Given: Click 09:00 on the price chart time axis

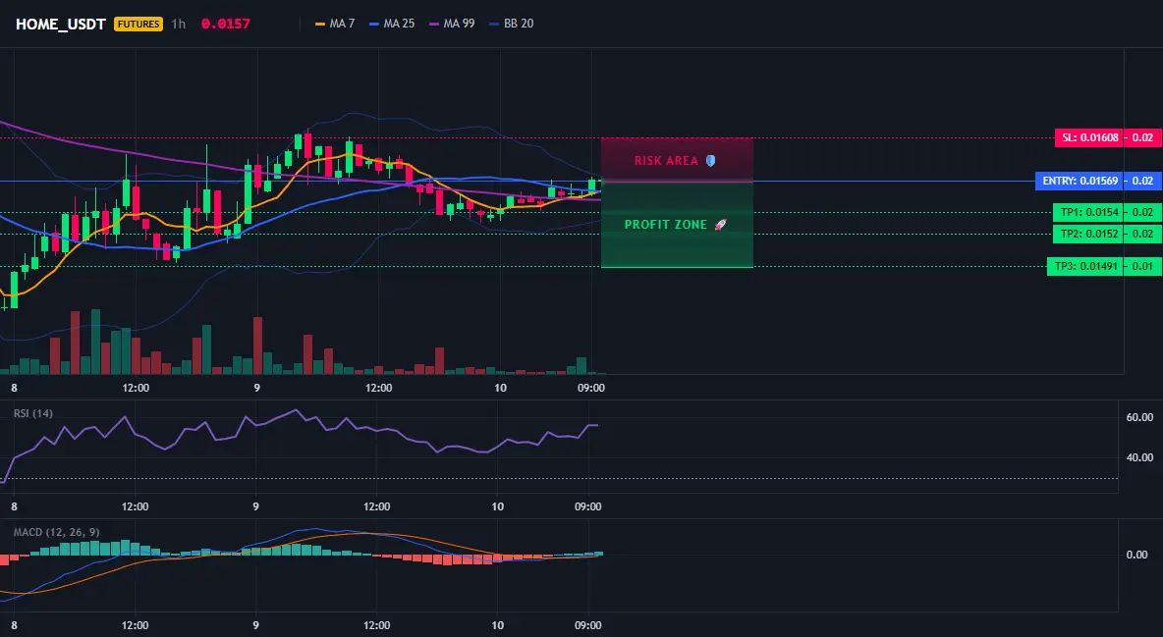Looking at the screenshot, I should [x=590, y=388].
